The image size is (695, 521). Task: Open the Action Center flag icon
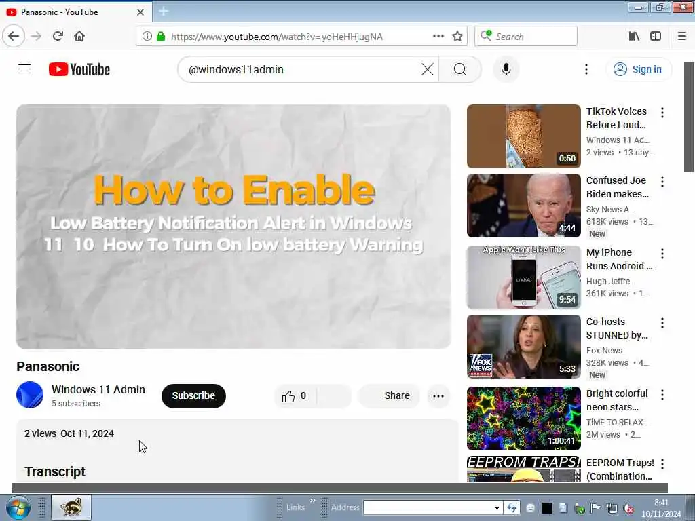point(596,508)
